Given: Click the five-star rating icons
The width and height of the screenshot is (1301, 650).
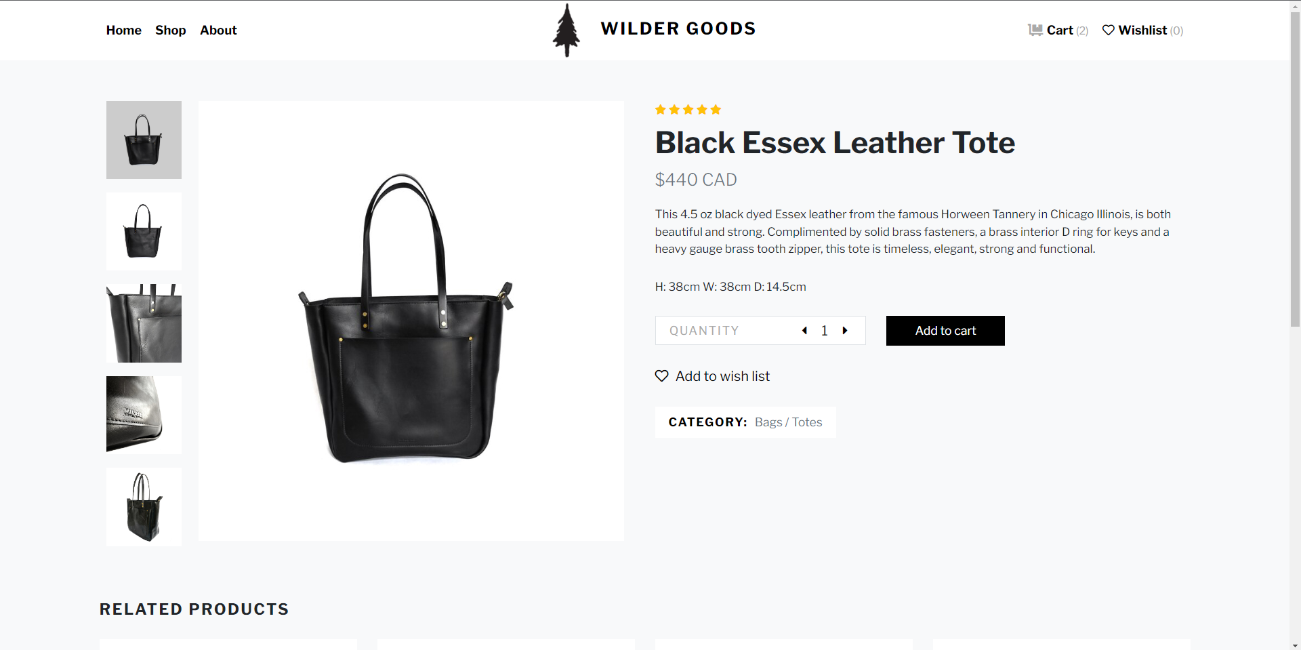Looking at the screenshot, I should click(688, 110).
